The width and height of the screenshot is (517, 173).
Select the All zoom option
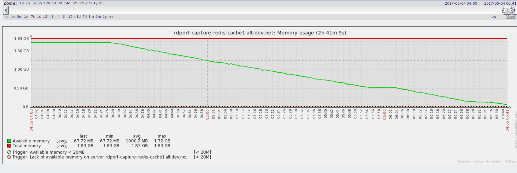pyautogui.click(x=101, y=3)
